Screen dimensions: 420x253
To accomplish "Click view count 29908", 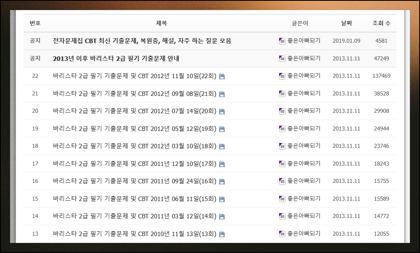I will [x=381, y=111].
